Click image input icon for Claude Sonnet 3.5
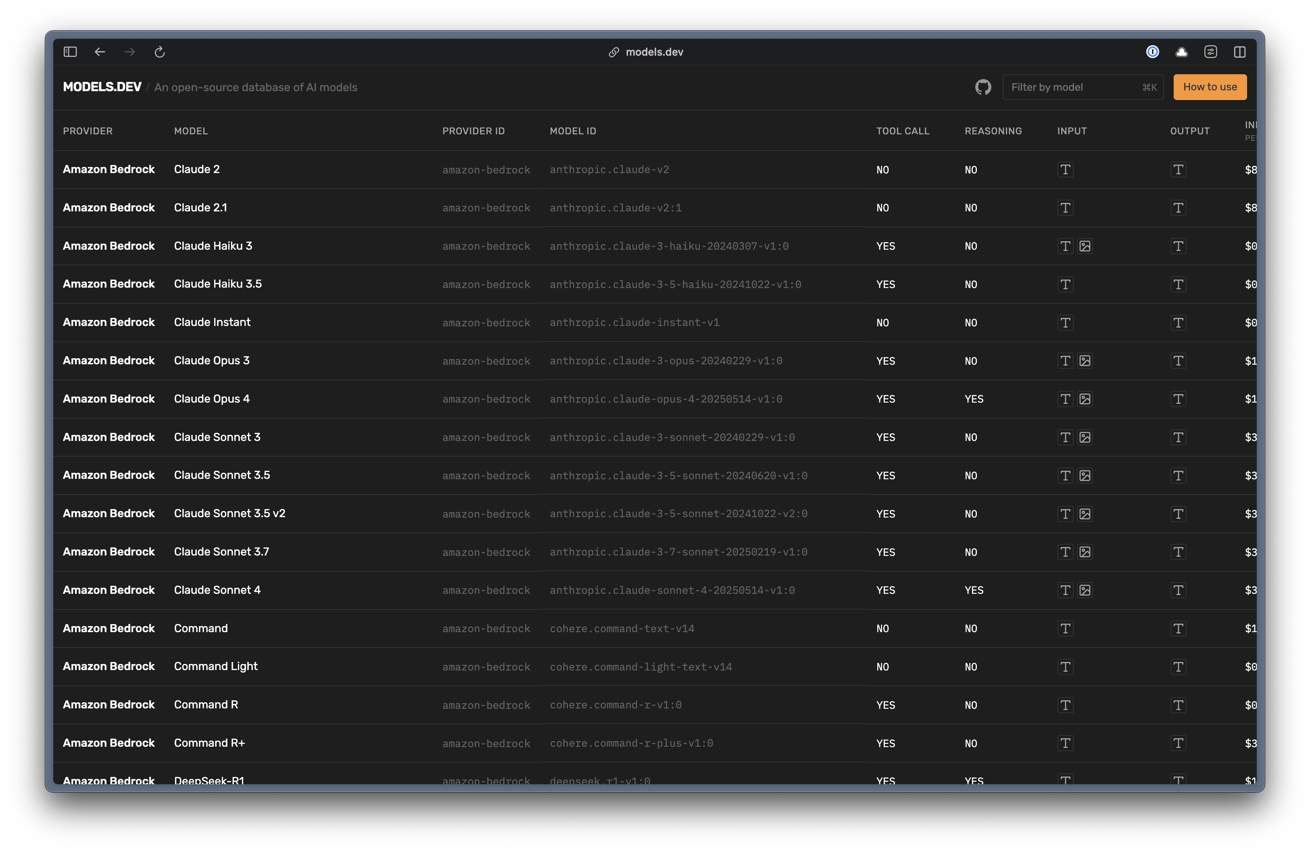This screenshot has width=1310, height=852. click(1084, 476)
